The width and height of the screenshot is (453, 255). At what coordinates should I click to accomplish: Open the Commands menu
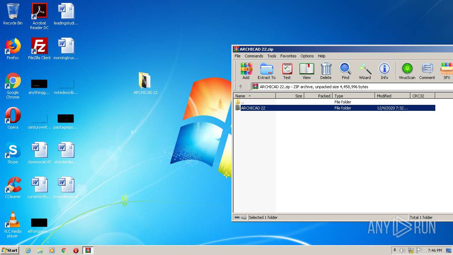(x=254, y=56)
